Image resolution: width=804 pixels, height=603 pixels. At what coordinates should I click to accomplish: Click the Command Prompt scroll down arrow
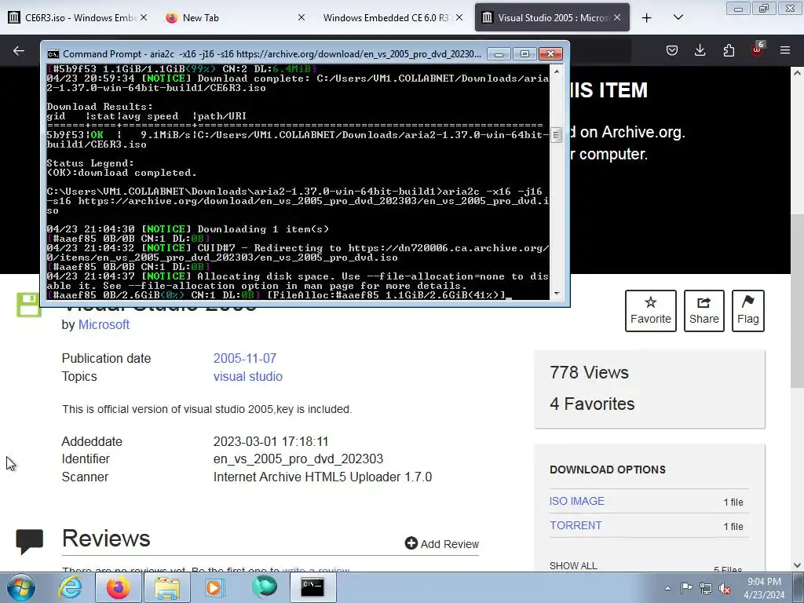557,294
